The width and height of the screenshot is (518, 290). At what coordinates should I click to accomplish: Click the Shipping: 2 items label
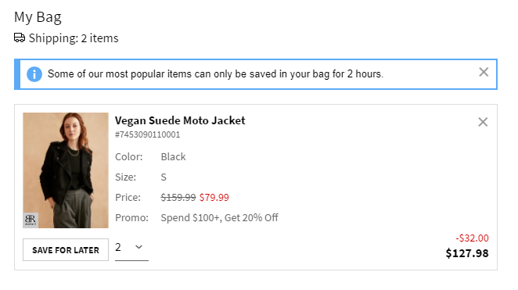tap(74, 38)
